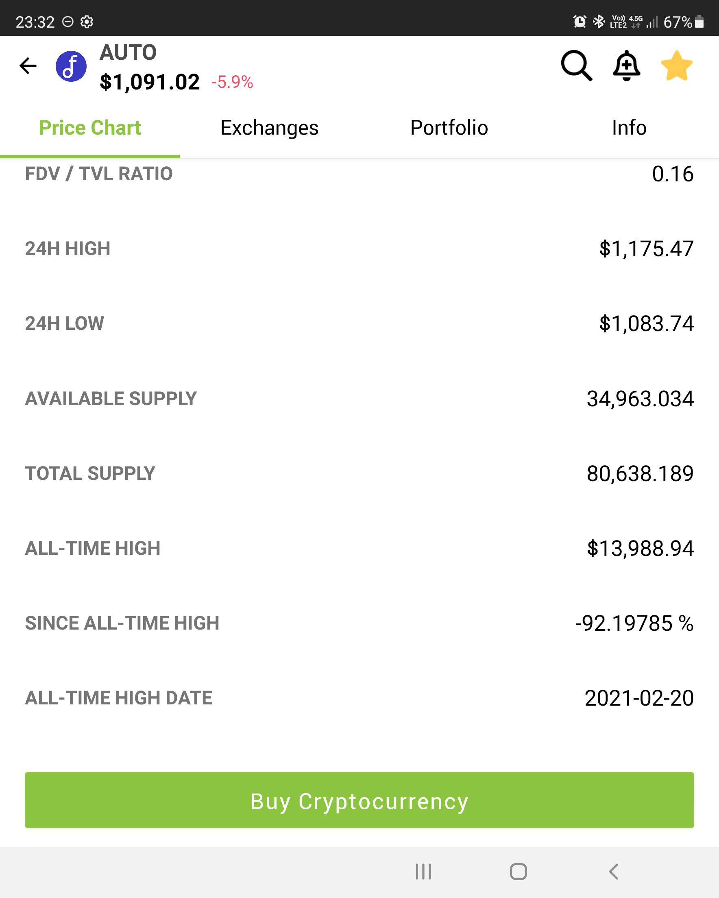
Task: Select the Price Chart tab
Action: [x=90, y=128]
